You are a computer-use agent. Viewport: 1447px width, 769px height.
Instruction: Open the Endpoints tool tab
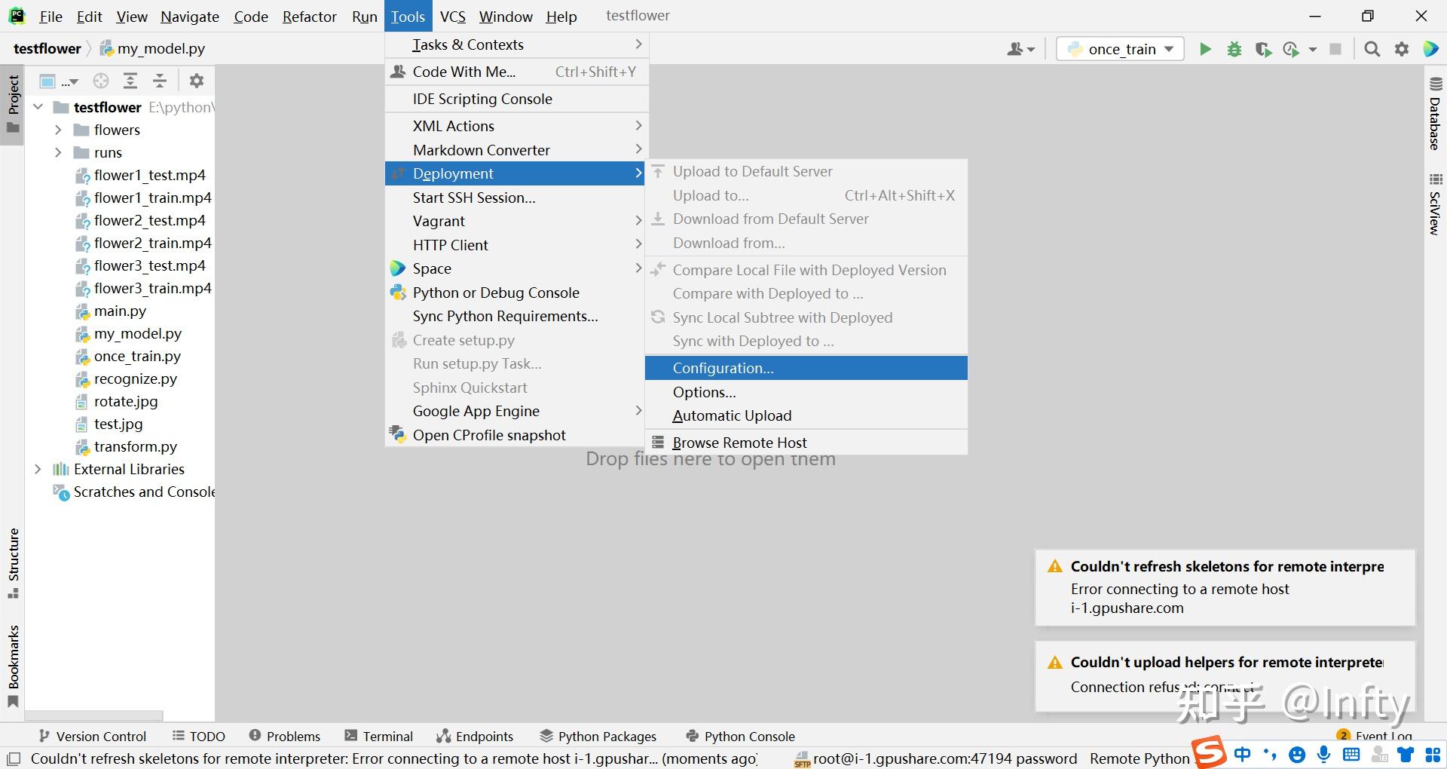coord(475,737)
